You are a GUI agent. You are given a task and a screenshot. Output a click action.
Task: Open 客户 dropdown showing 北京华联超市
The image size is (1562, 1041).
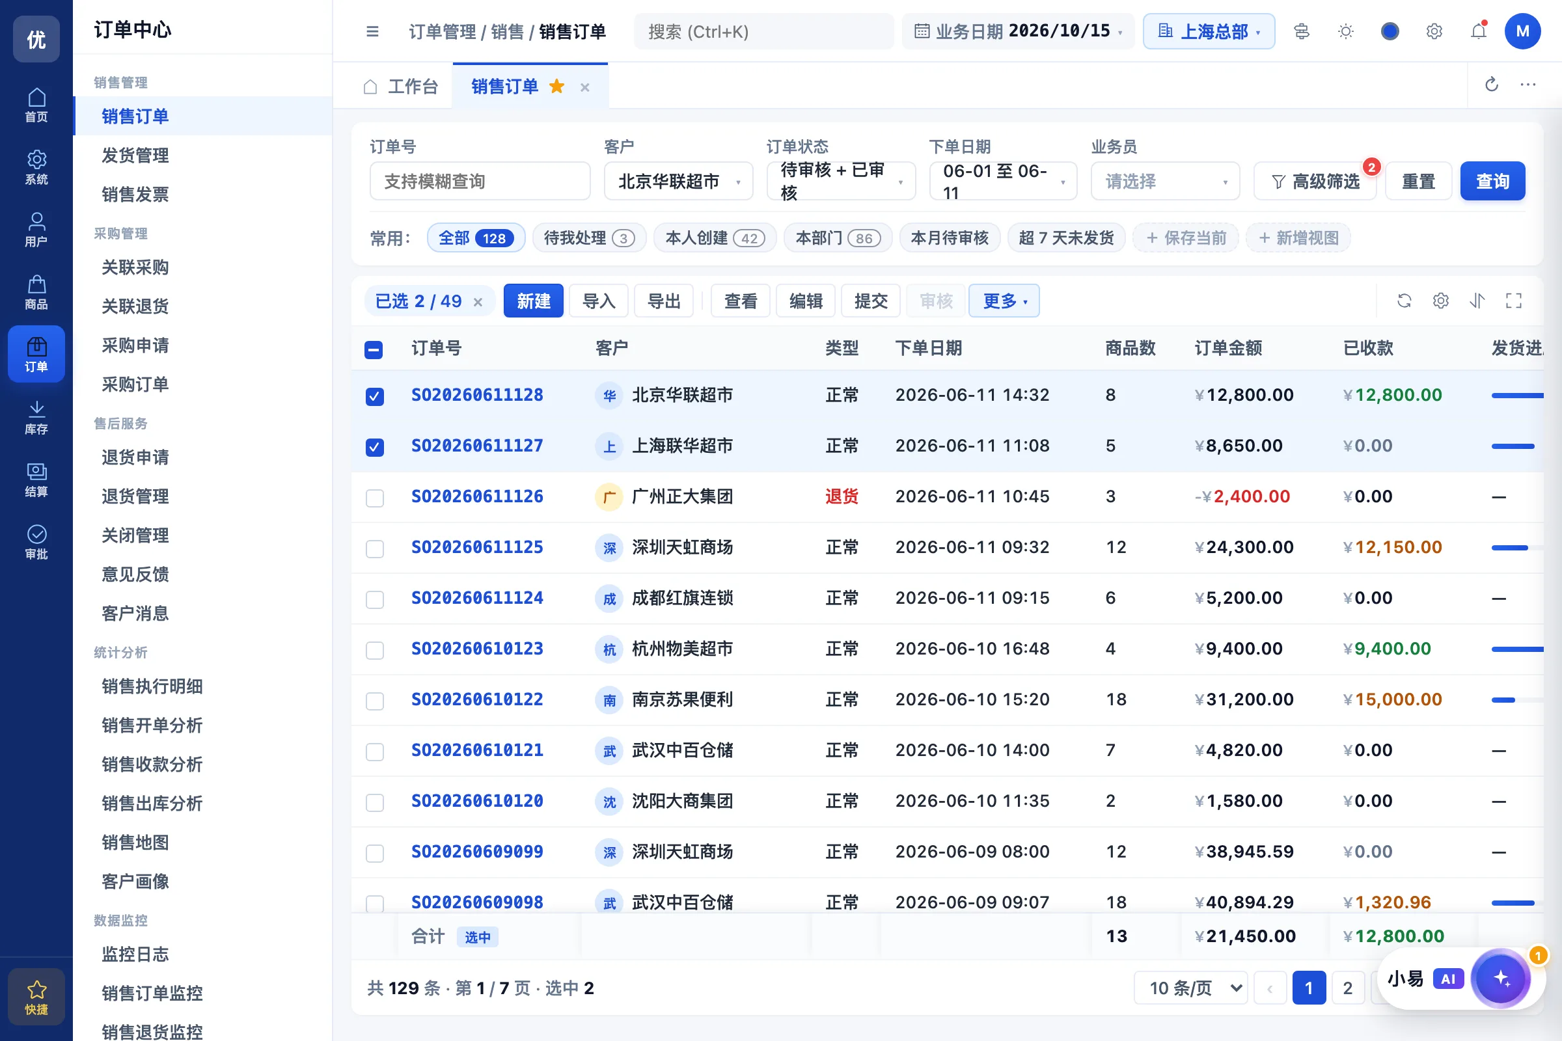(678, 182)
